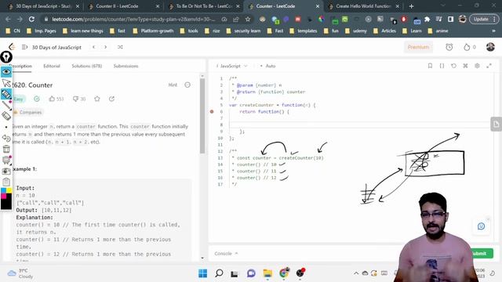502x282 pixels.
Task: Click the description panel vertical scrollbar
Action: [x=202, y=116]
